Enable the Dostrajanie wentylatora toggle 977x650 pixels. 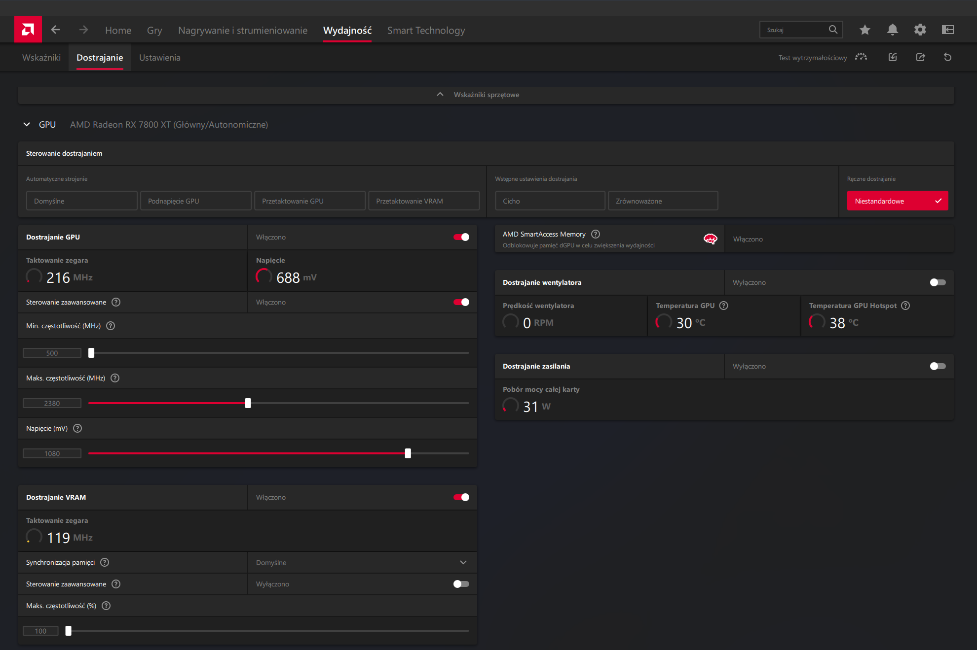point(938,282)
